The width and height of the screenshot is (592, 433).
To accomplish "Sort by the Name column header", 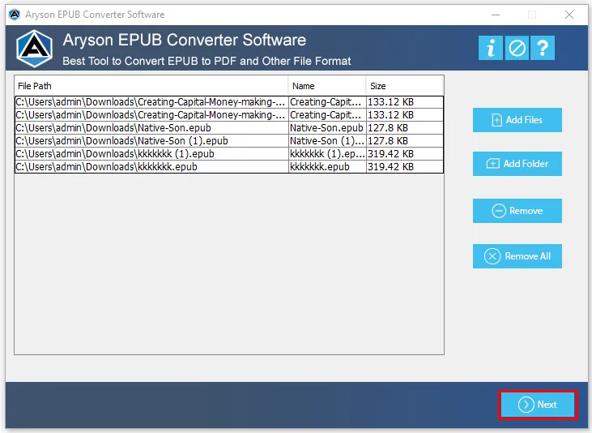I will tap(327, 86).
